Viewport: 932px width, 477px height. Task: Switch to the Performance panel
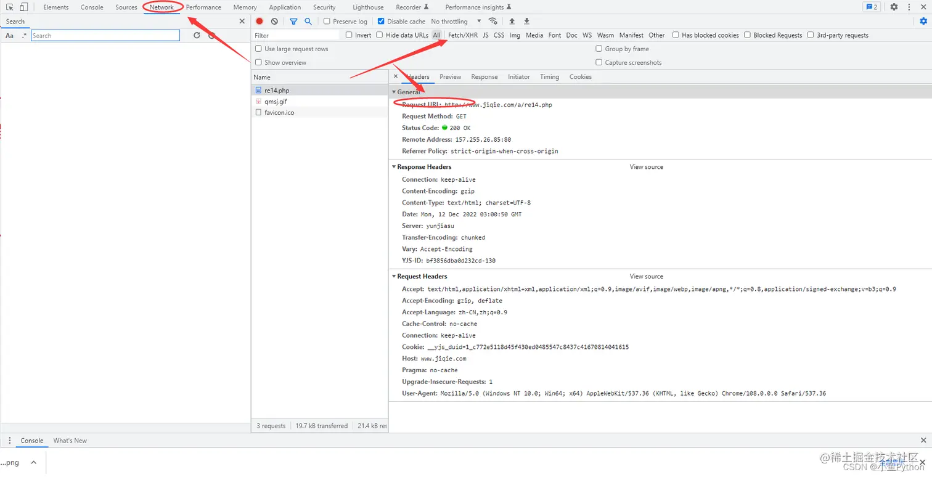coord(203,7)
